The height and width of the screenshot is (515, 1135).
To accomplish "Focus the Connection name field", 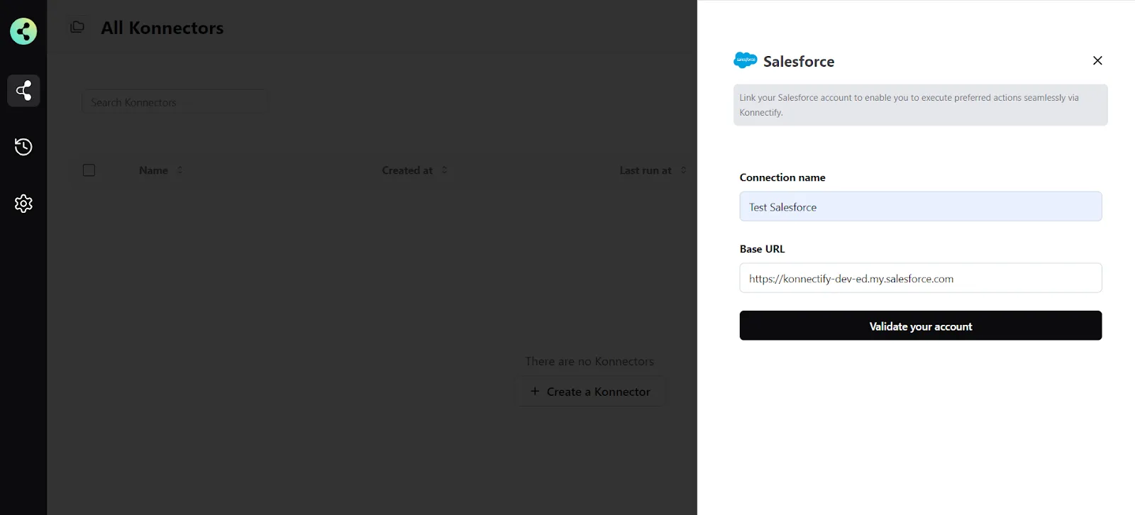I will 921,206.
